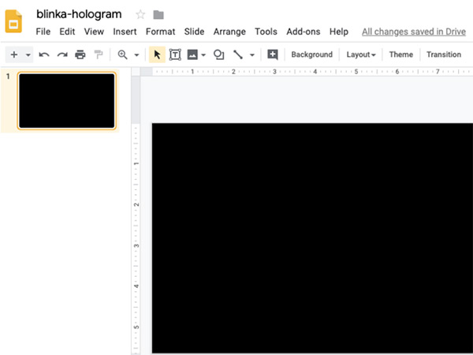Image resolution: width=473 pixels, height=355 pixels.
Task: Click the redo arrow icon
Action: click(61, 54)
